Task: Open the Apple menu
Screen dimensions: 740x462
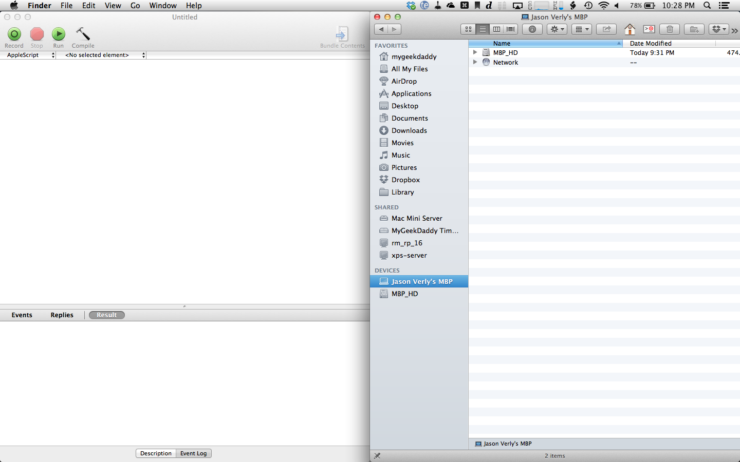Action: tap(14, 6)
